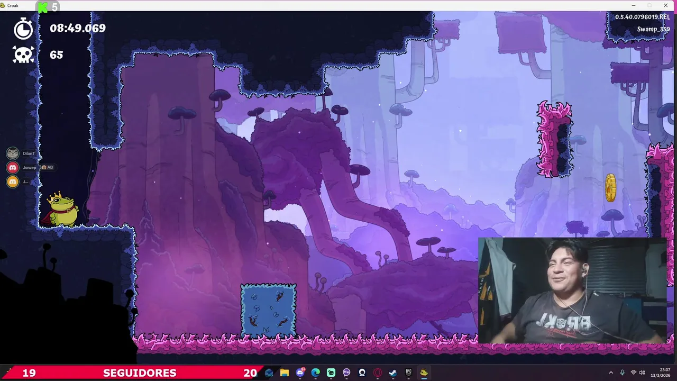Image resolution: width=677 pixels, height=381 pixels.
Task: Click the death count 65
Action: (x=57, y=55)
